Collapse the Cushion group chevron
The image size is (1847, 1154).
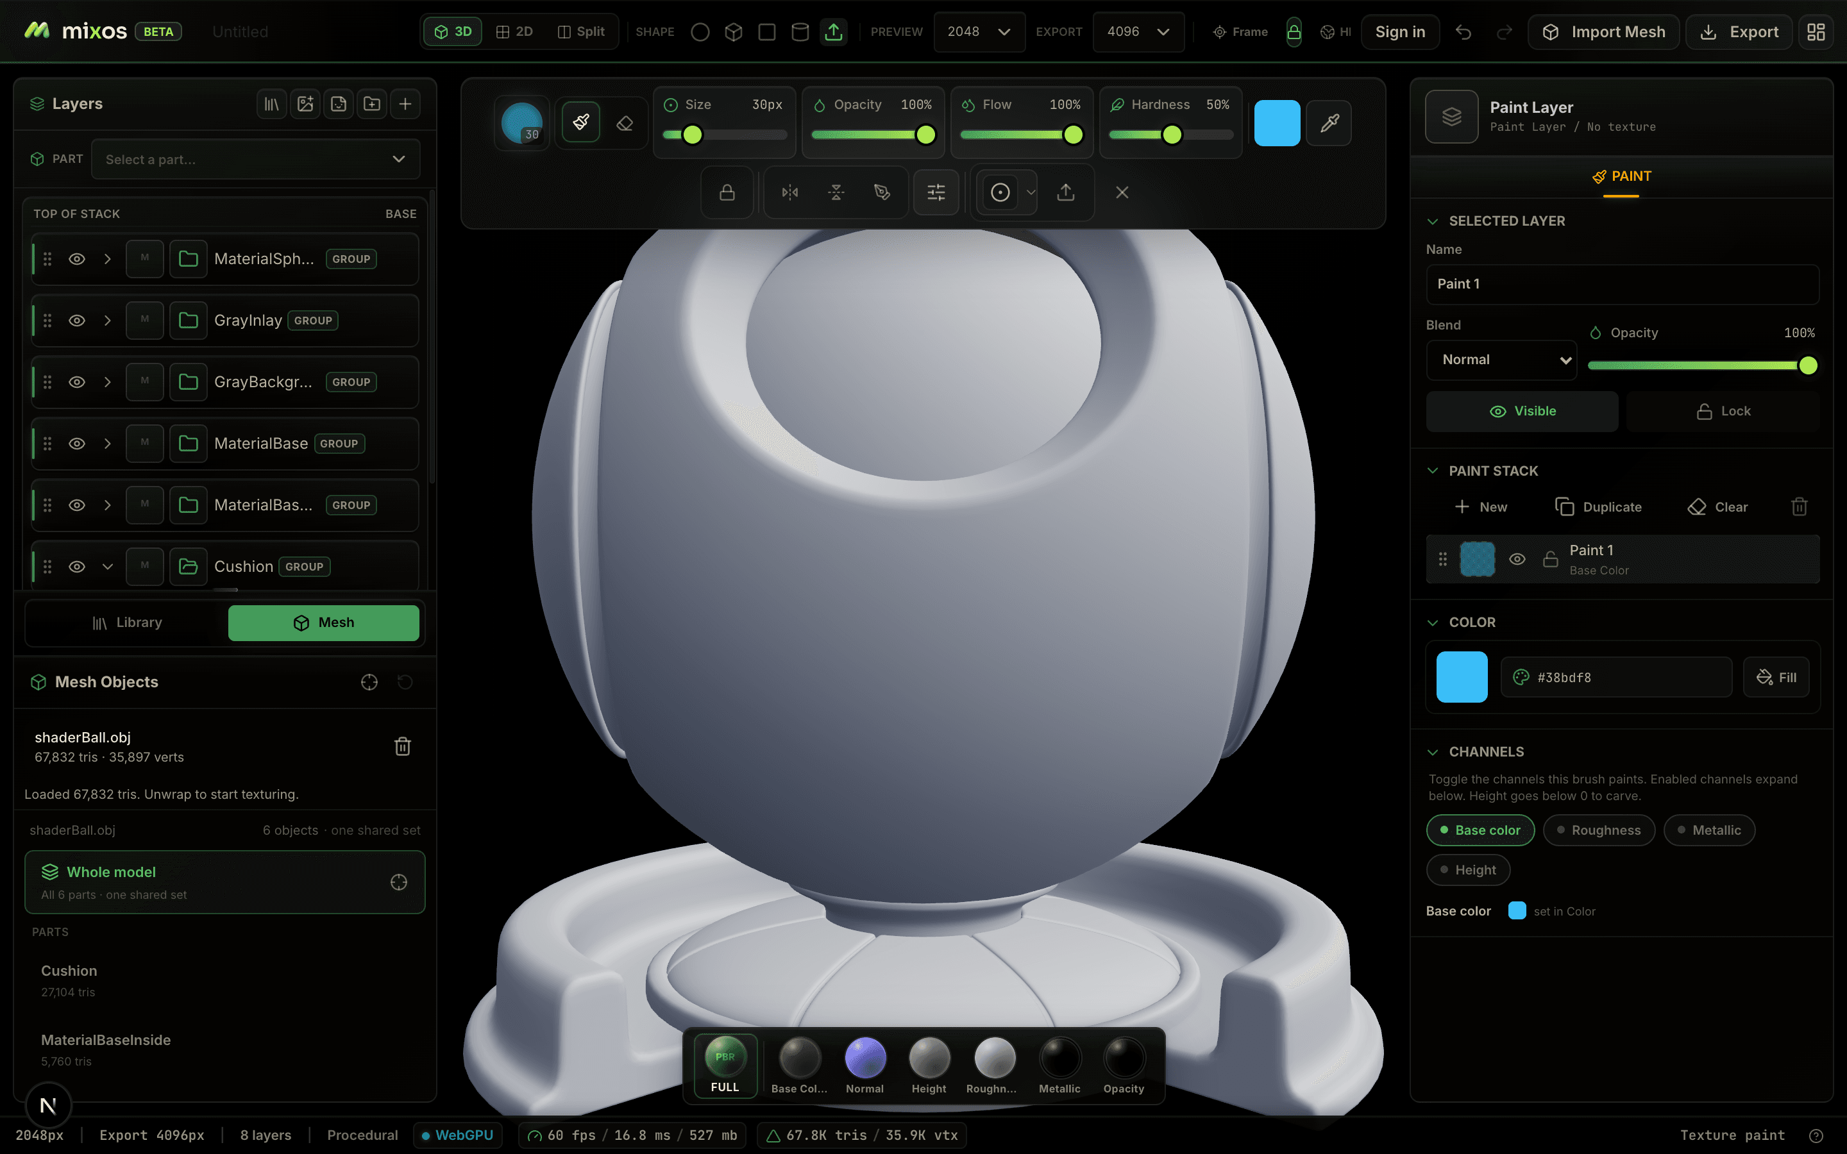[108, 567]
